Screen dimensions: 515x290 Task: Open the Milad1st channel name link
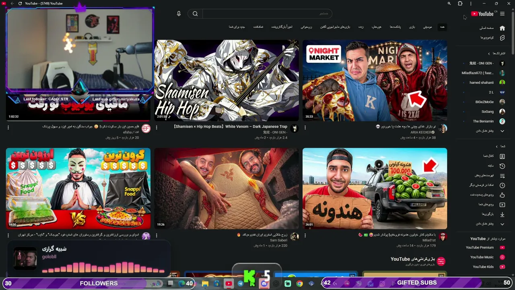(429, 240)
